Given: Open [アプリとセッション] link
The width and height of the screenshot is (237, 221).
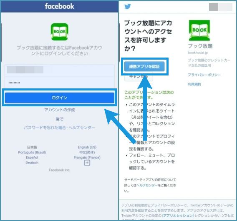Looking at the screenshot, I should pos(178,216).
